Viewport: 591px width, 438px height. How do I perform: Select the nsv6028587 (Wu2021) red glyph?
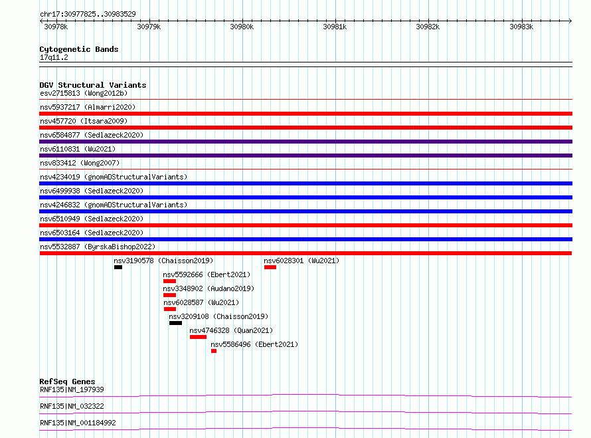(170, 309)
